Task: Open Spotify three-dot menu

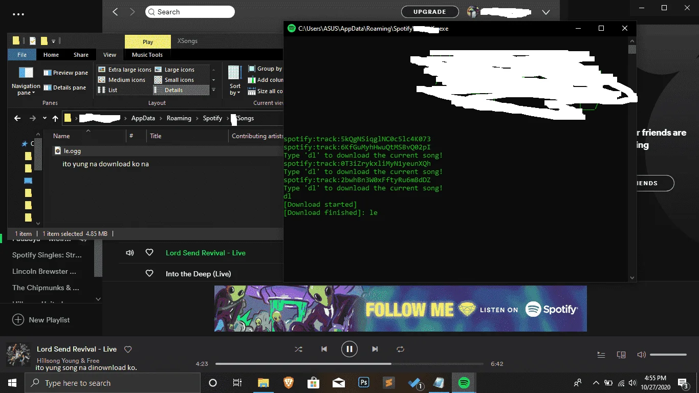Action: coord(18,14)
